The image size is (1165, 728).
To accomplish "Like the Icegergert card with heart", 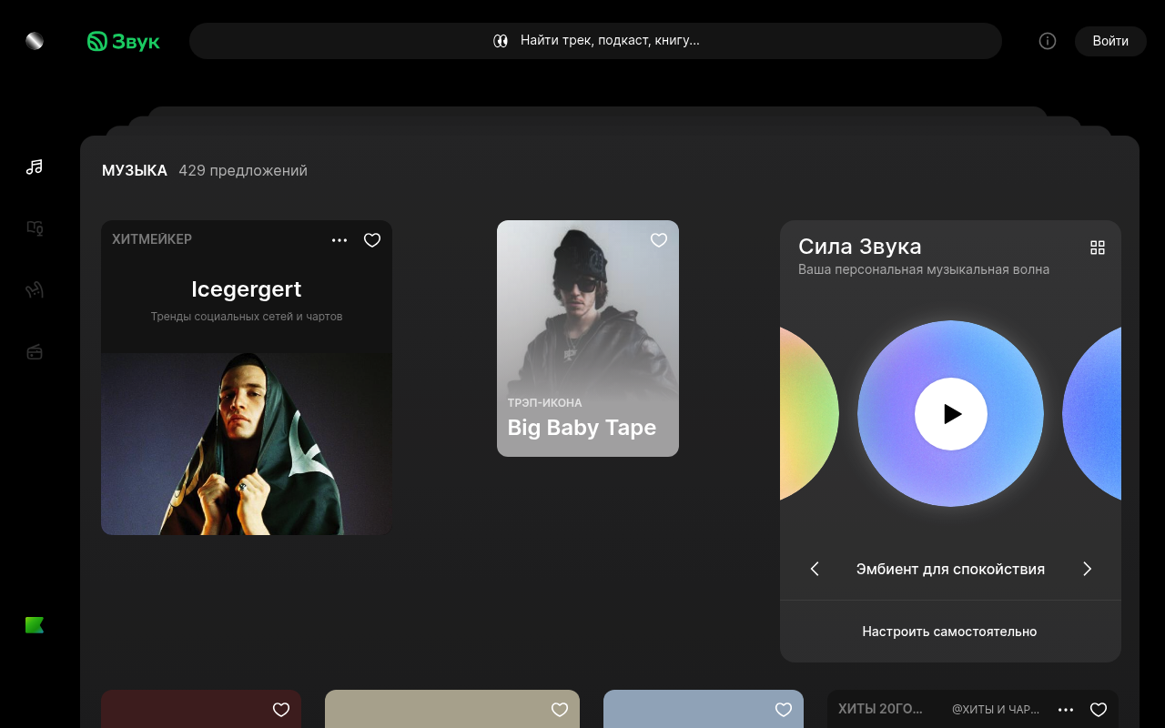I will pos(372,240).
